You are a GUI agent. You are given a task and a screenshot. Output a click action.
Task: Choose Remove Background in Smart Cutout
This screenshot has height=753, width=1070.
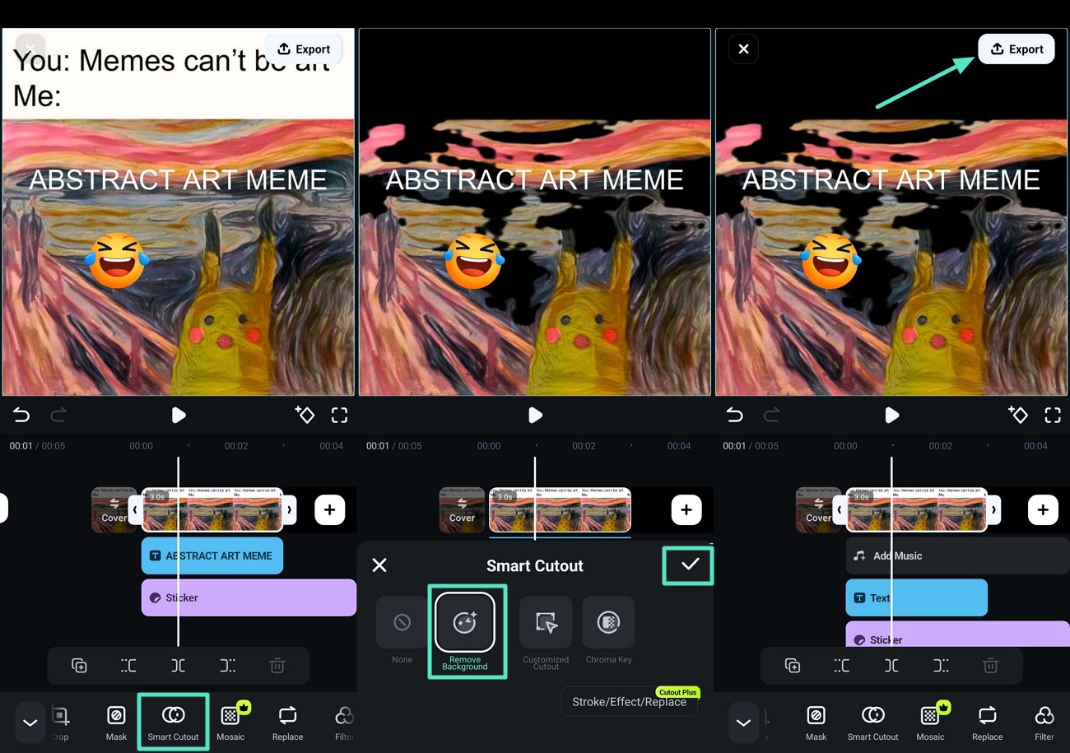pos(465,632)
